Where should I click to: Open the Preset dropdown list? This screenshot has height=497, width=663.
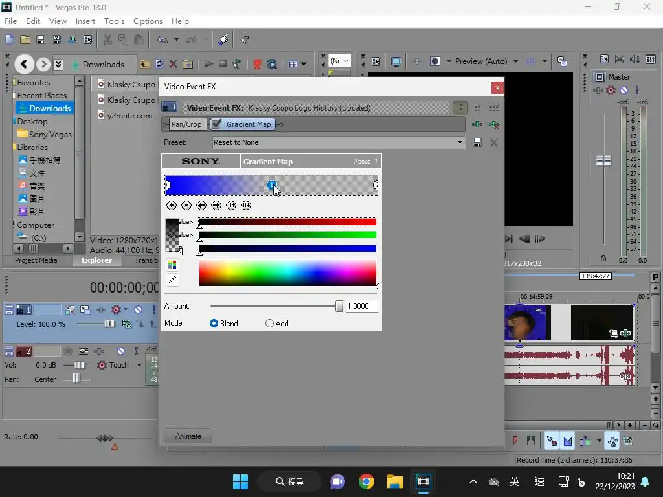point(460,142)
